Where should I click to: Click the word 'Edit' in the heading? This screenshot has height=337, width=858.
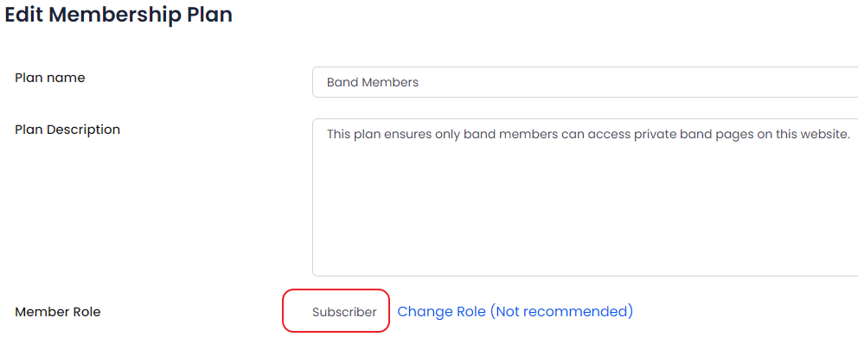(x=24, y=15)
